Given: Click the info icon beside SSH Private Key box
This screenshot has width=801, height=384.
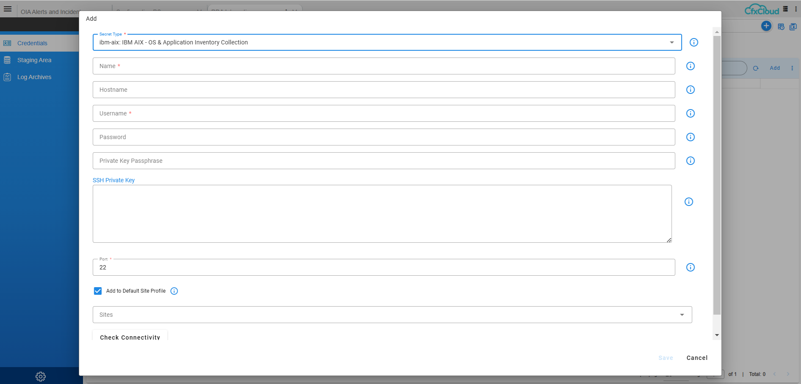Looking at the screenshot, I should (x=689, y=202).
